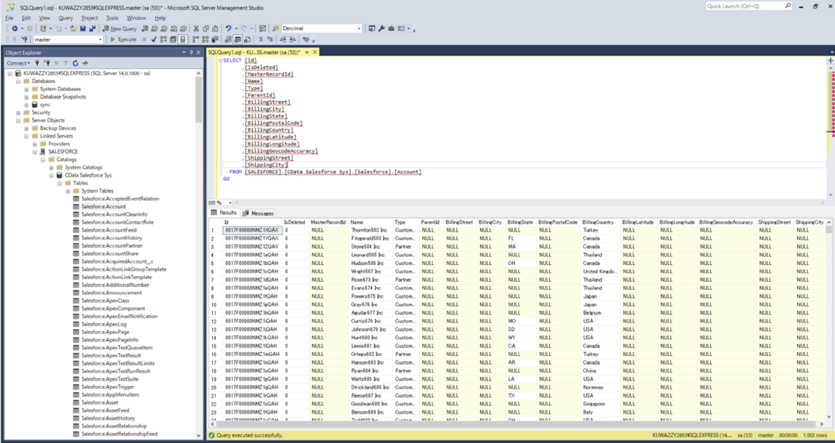835x443 pixels.
Task: Click the Name column header in results
Action: click(x=370, y=222)
